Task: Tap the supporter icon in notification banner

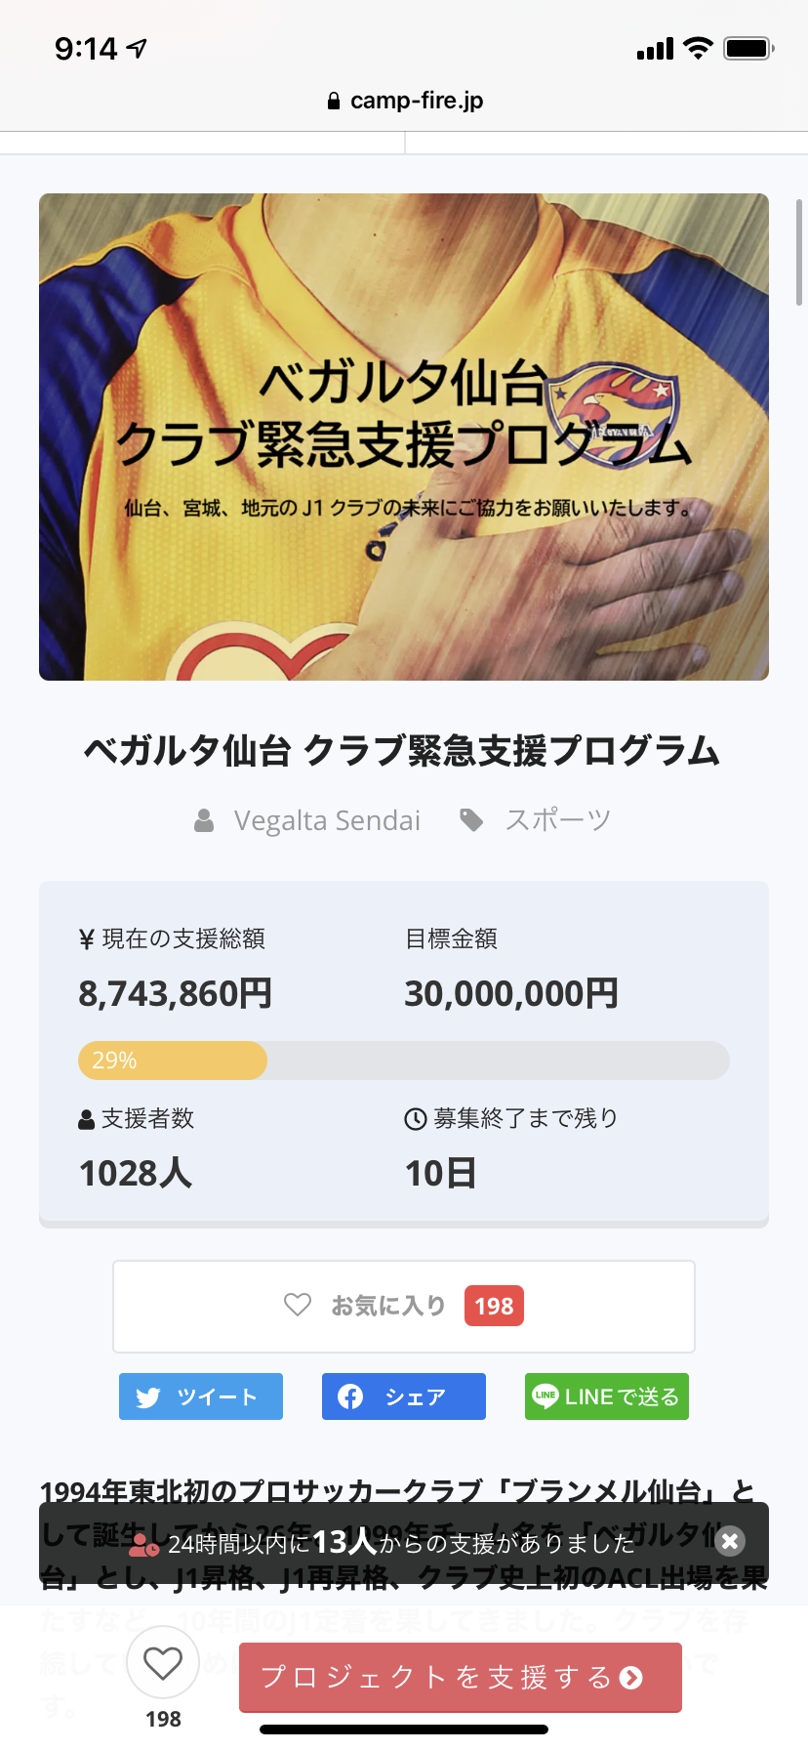Action: point(144,1544)
